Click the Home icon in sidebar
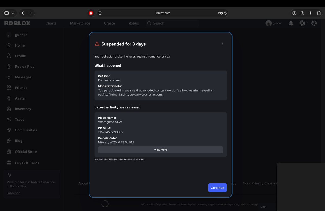 [9, 45]
